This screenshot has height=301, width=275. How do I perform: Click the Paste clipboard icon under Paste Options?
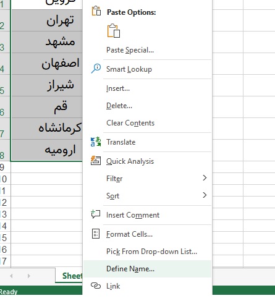pyautogui.click(x=114, y=31)
